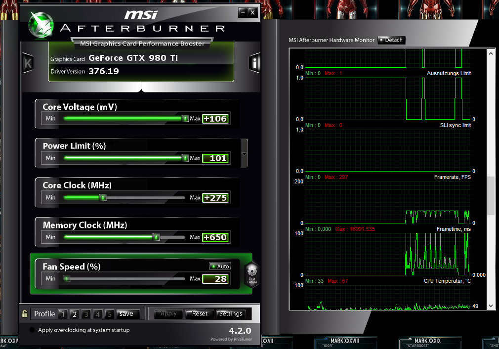The width and height of the screenshot is (499, 349).
Task: Click driver version 376.19 text
Action: click(x=104, y=71)
